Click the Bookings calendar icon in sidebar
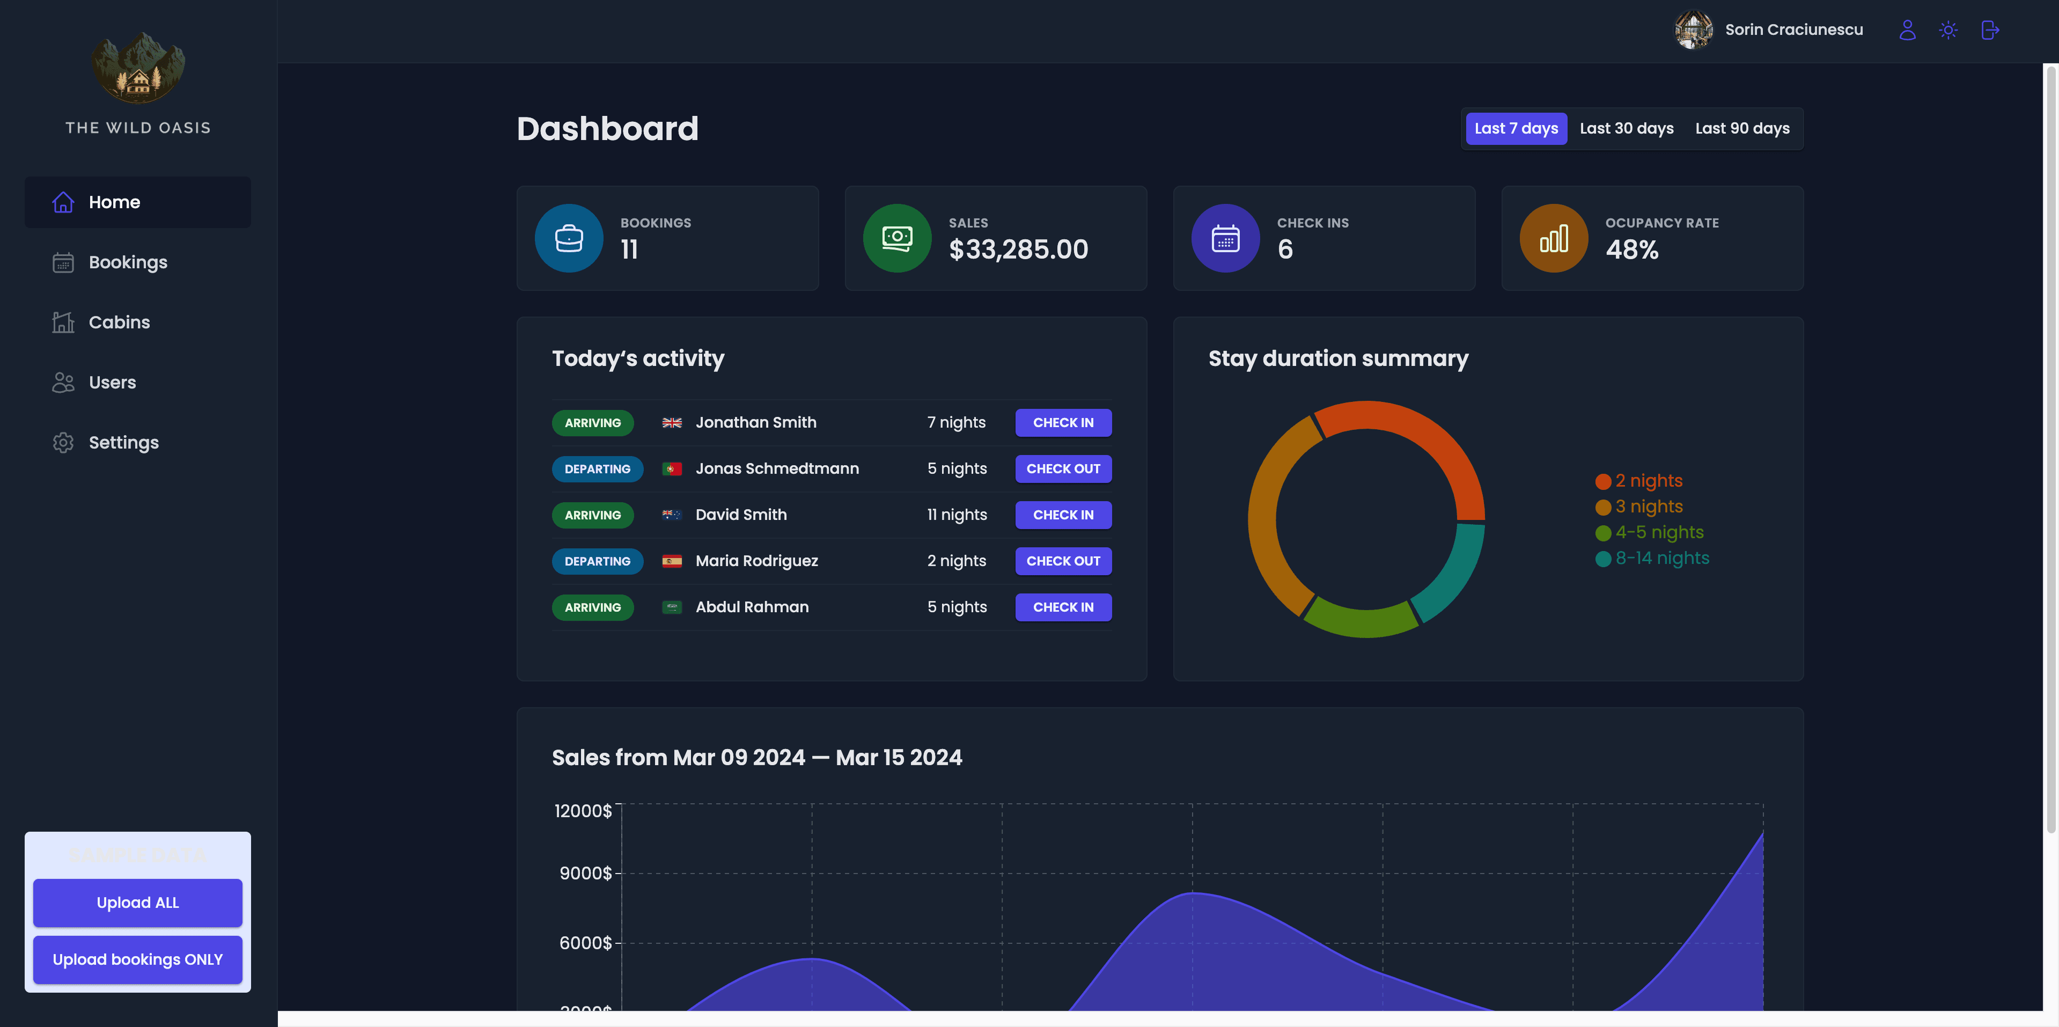The image size is (2059, 1027). [x=63, y=262]
